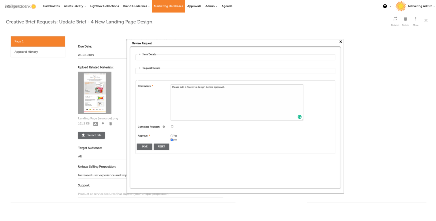
Task: Click the Delete trash icon in header
Action: [x=405, y=19]
